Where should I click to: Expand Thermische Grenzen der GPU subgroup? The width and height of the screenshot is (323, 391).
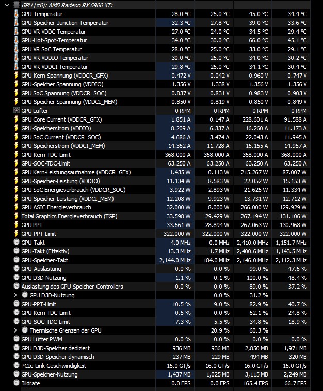15,330
